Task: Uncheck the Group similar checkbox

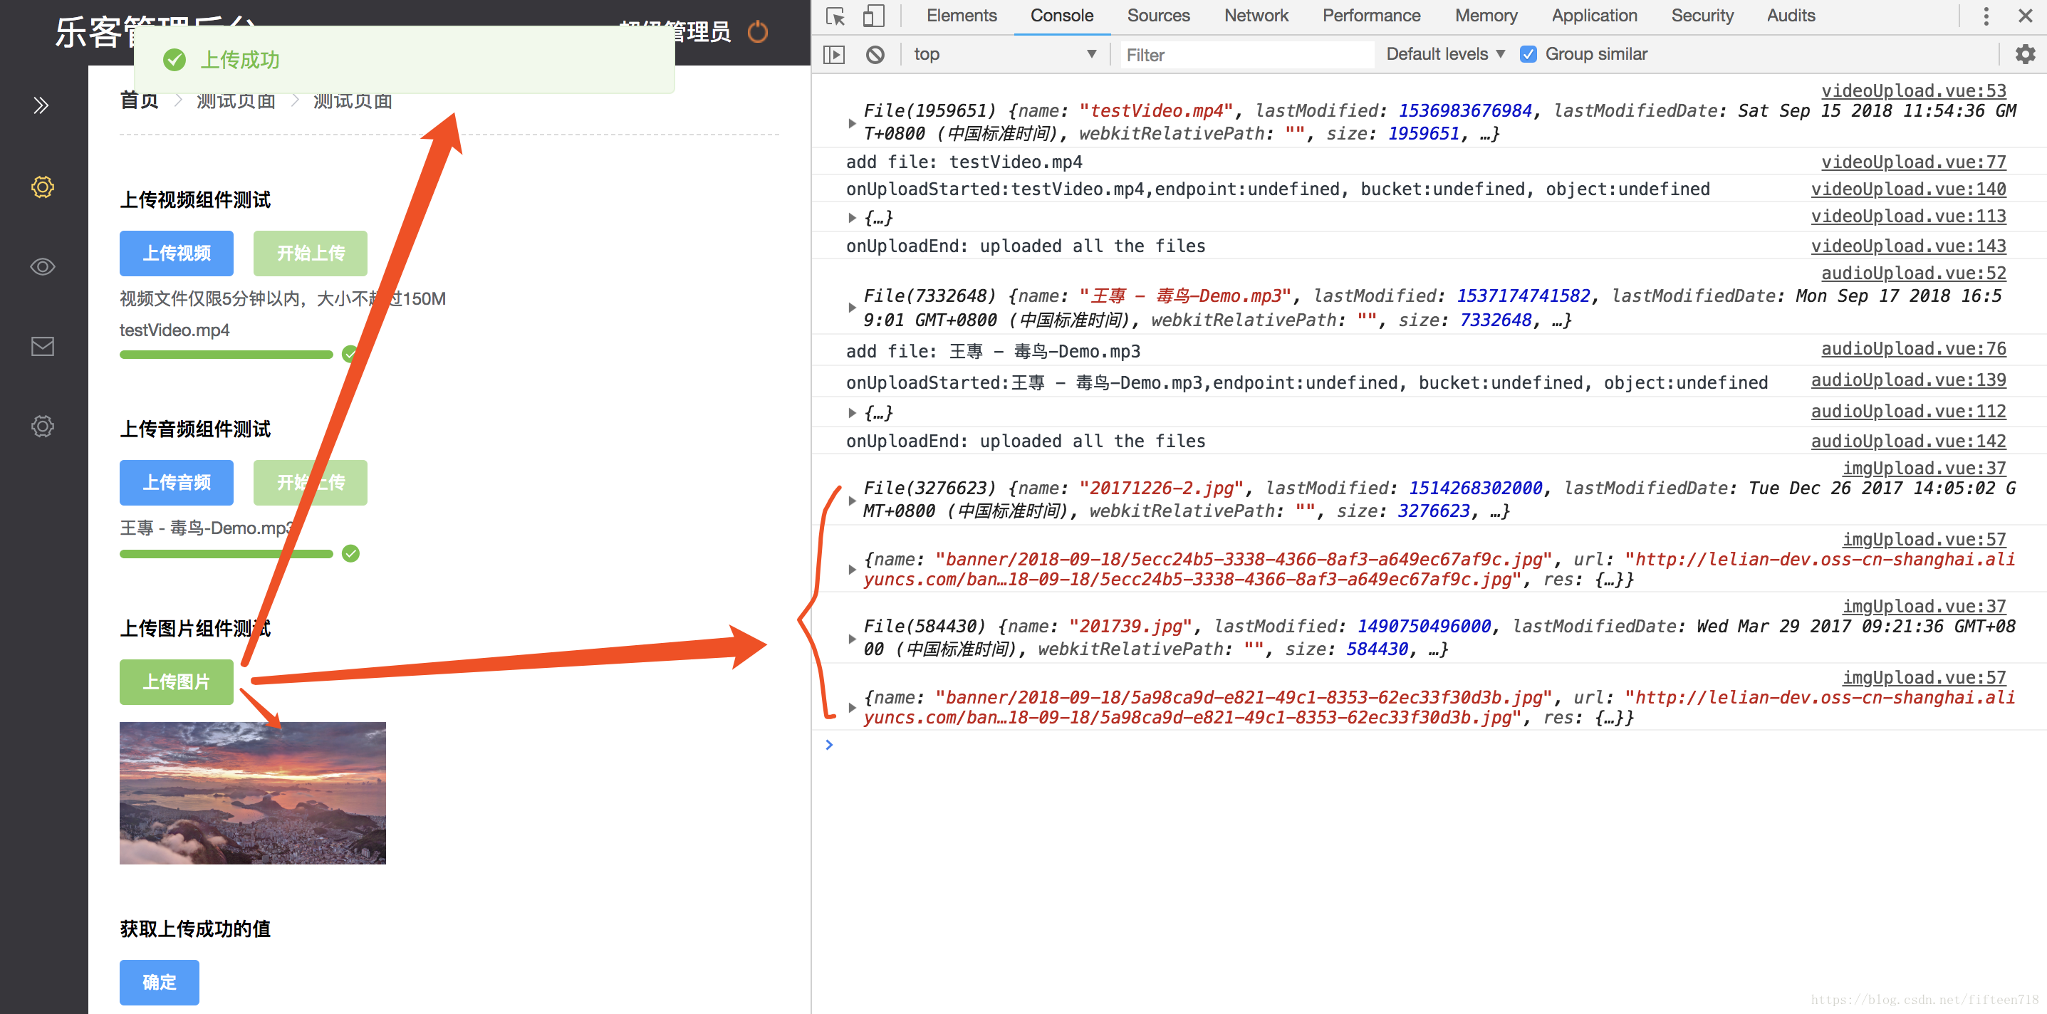Action: click(1527, 55)
